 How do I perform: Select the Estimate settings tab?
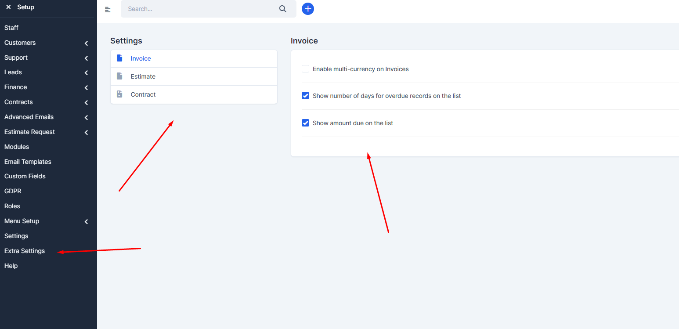coord(194,76)
